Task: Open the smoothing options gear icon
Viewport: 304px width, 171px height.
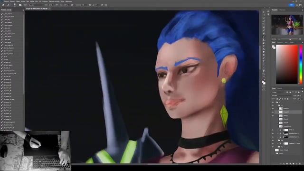Action: [x=90, y=5]
